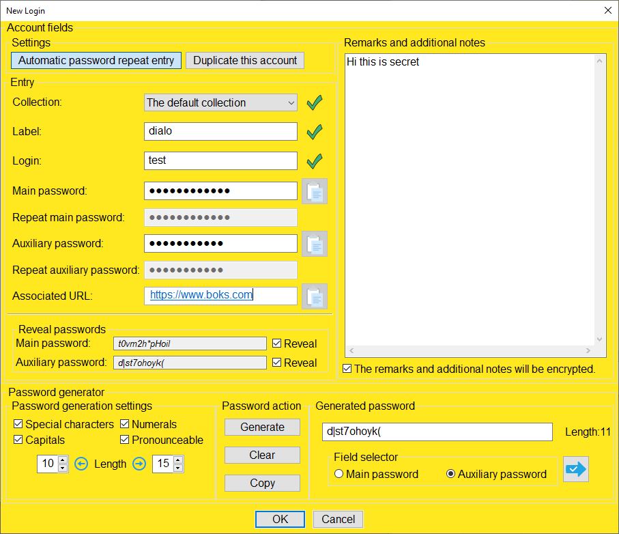Viewport: 619px width, 534px height.
Task: Click the blue arrow to apply generated password
Action: pos(576,469)
